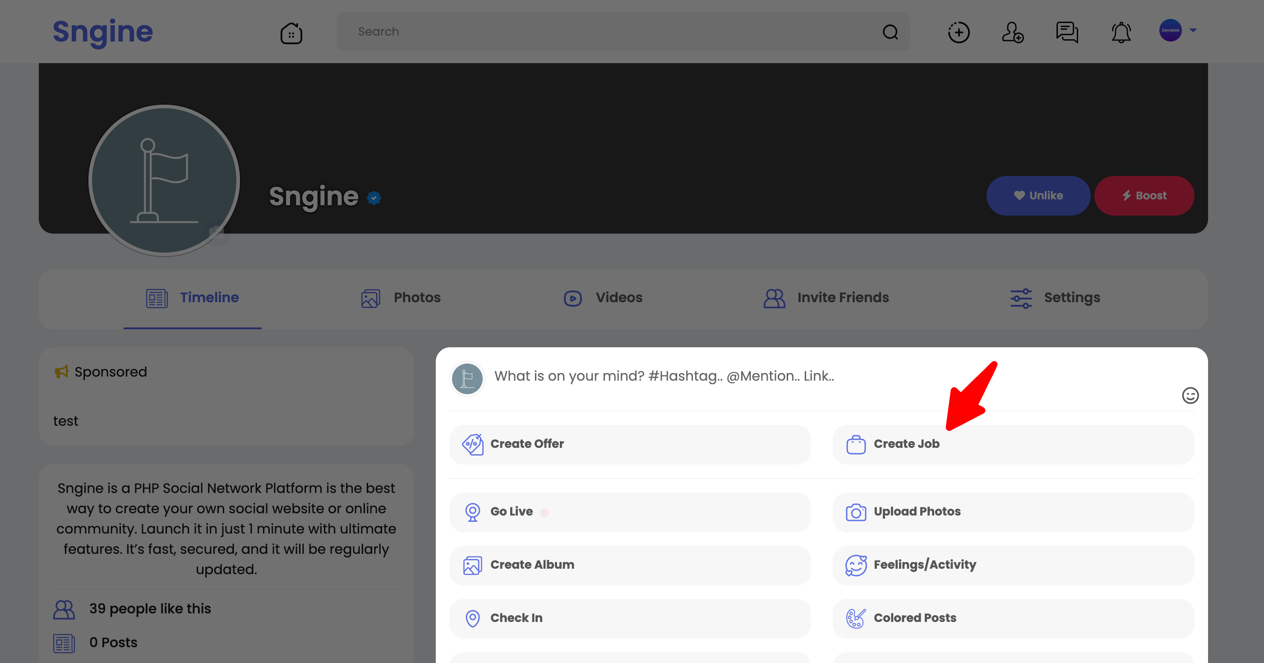1264x663 pixels.
Task: Click the Create Job button
Action: (x=1013, y=444)
